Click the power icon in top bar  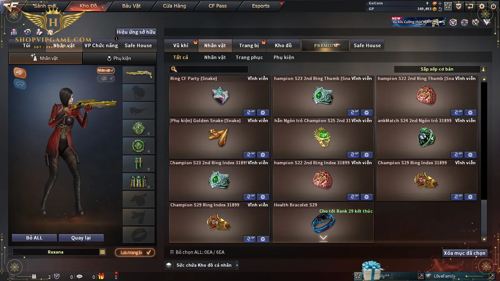(x=493, y=6)
